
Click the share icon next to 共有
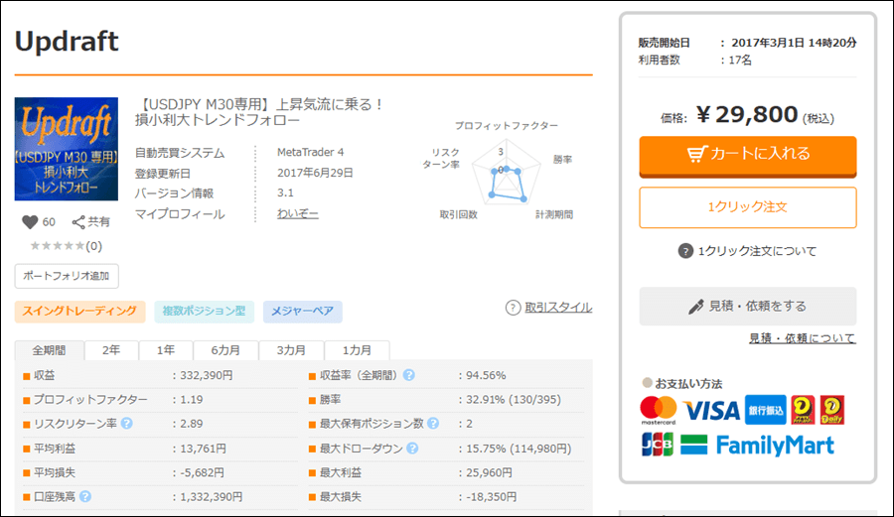[78, 222]
